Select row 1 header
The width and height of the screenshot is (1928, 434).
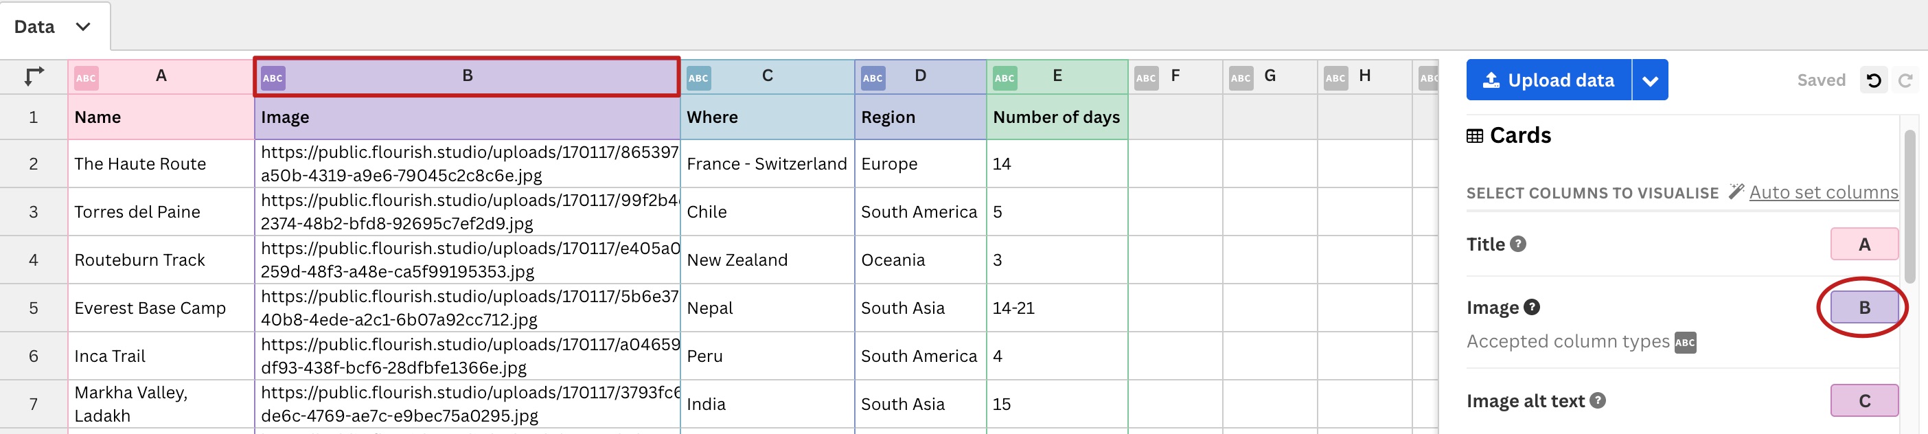(x=34, y=117)
